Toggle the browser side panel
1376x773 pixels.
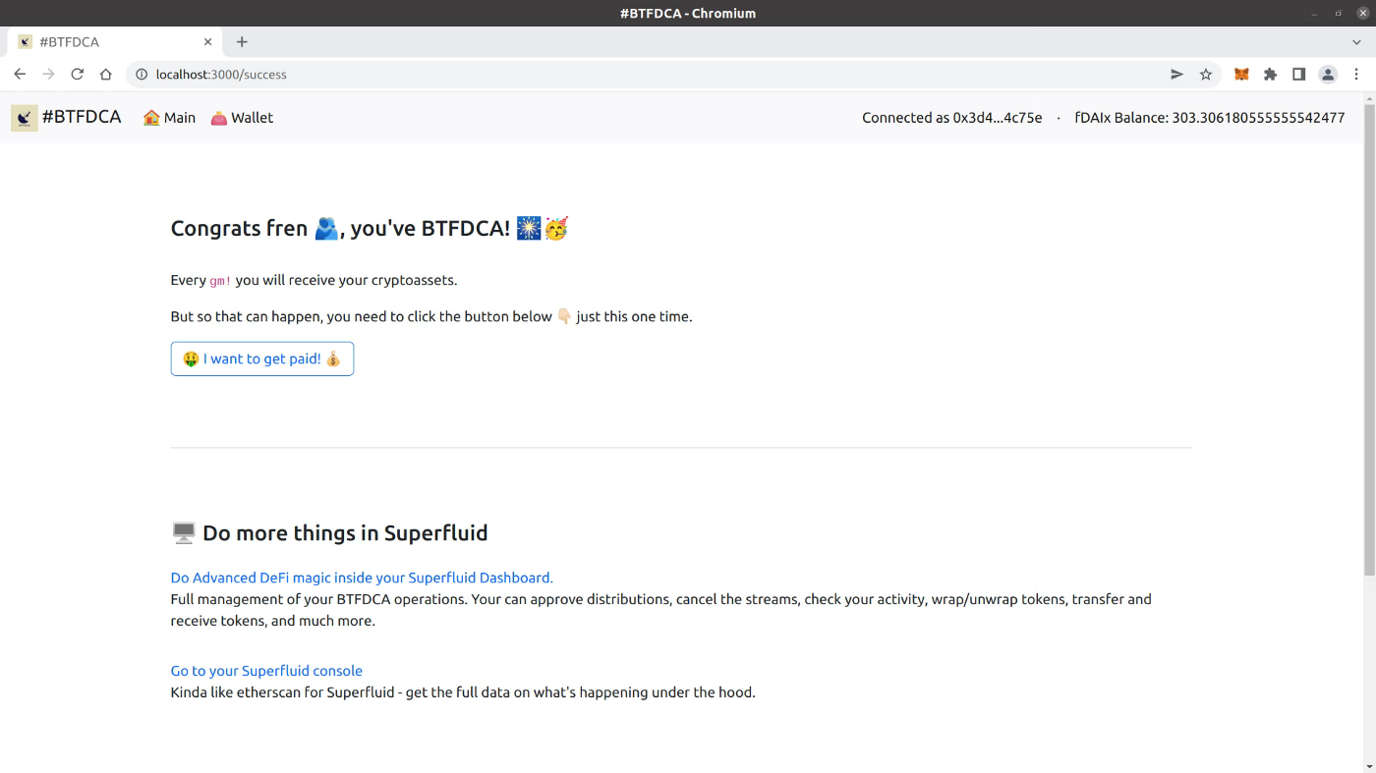pos(1298,75)
